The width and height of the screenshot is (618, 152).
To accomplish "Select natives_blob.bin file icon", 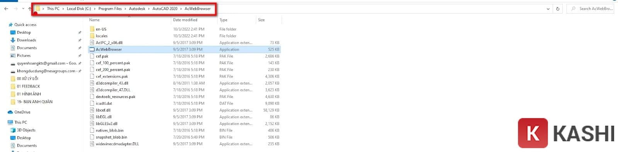I will tap(92, 130).
